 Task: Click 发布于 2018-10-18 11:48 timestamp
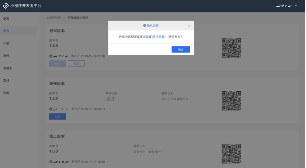pyautogui.click(x=88, y=56)
